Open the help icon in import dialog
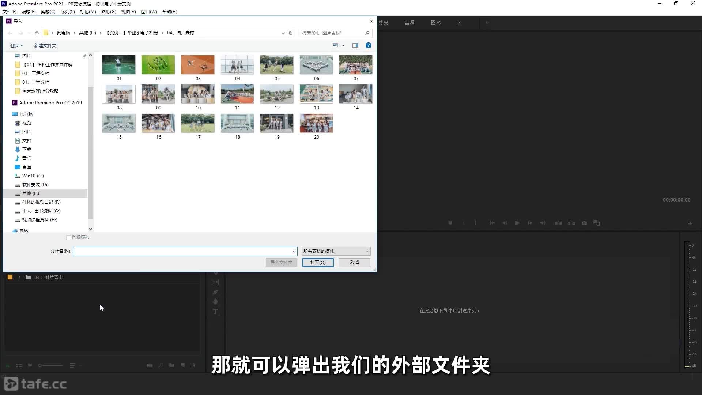702x395 pixels. (x=369, y=45)
